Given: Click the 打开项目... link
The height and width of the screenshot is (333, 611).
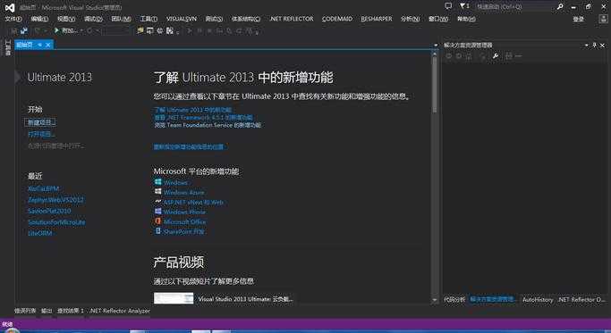Looking at the screenshot, I should (41, 134).
